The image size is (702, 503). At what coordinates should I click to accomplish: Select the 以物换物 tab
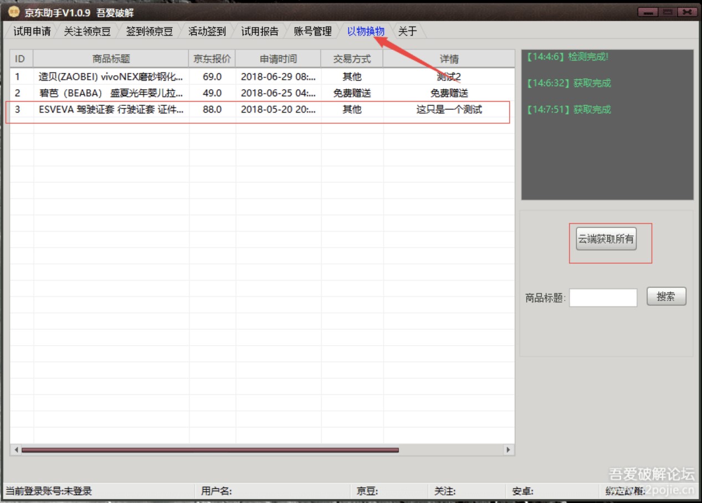click(x=366, y=32)
